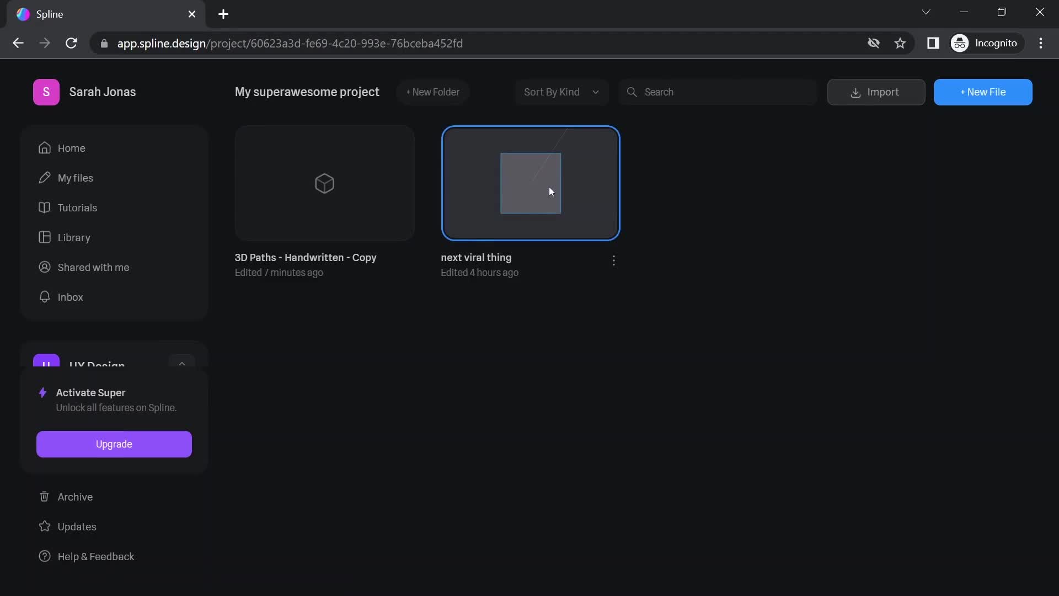Viewport: 1059px width, 596px height.
Task: Open the Sarah Jonas account name
Action: (103, 92)
